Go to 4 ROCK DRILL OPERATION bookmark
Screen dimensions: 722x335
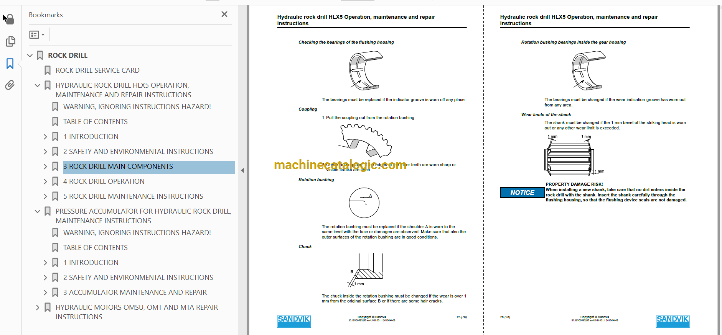(x=104, y=181)
